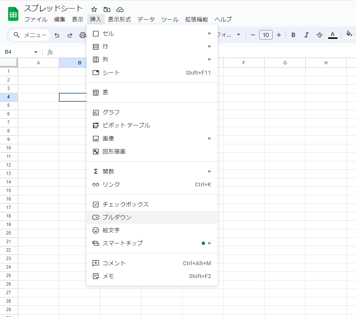Open the name box dropdown arrow
The height and width of the screenshot is (317, 356).
click(36, 52)
